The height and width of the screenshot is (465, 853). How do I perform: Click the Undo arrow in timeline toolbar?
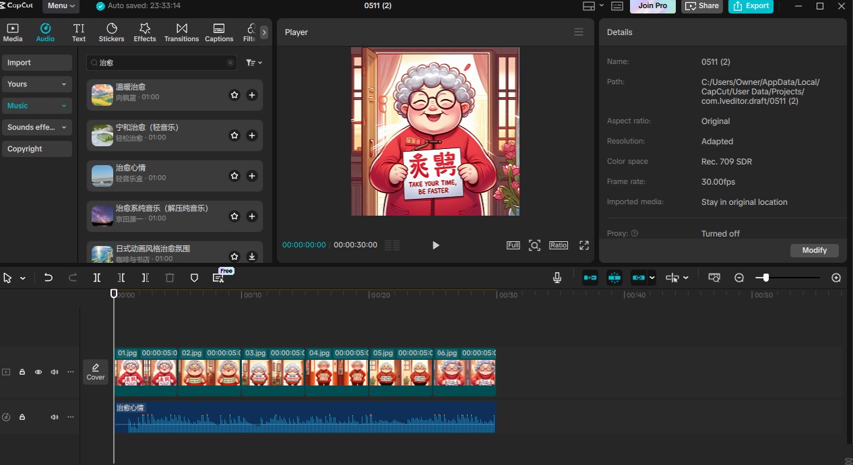[49, 278]
